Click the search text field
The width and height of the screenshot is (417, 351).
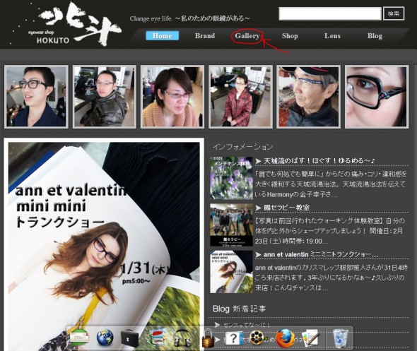[x=330, y=13]
